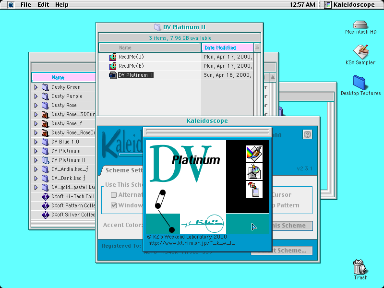Open the Help menu
The width and height of the screenshot is (384, 288).
click(x=62, y=5)
